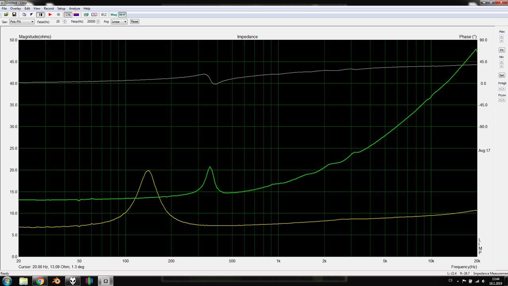The image size is (508, 286).
Task: Open the Setup menu
Action: [61, 8]
